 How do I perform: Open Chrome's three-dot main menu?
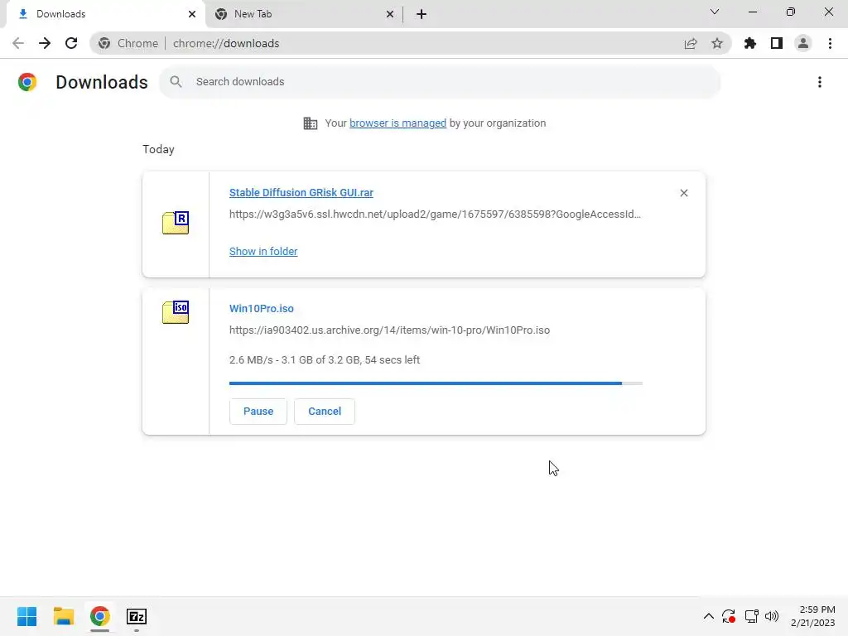(x=830, y=43)
